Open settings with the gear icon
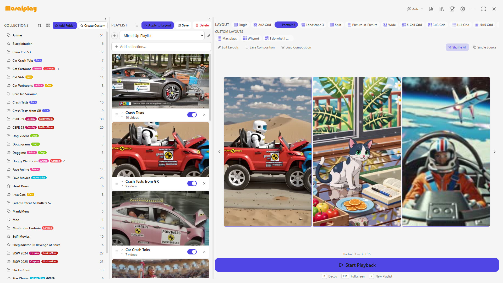Screen dimensions: 503x283 coord(462,9)
